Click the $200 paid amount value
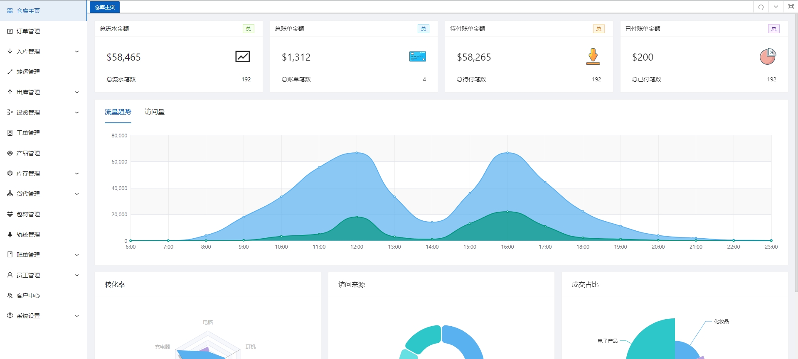 [x=643, y=57]
